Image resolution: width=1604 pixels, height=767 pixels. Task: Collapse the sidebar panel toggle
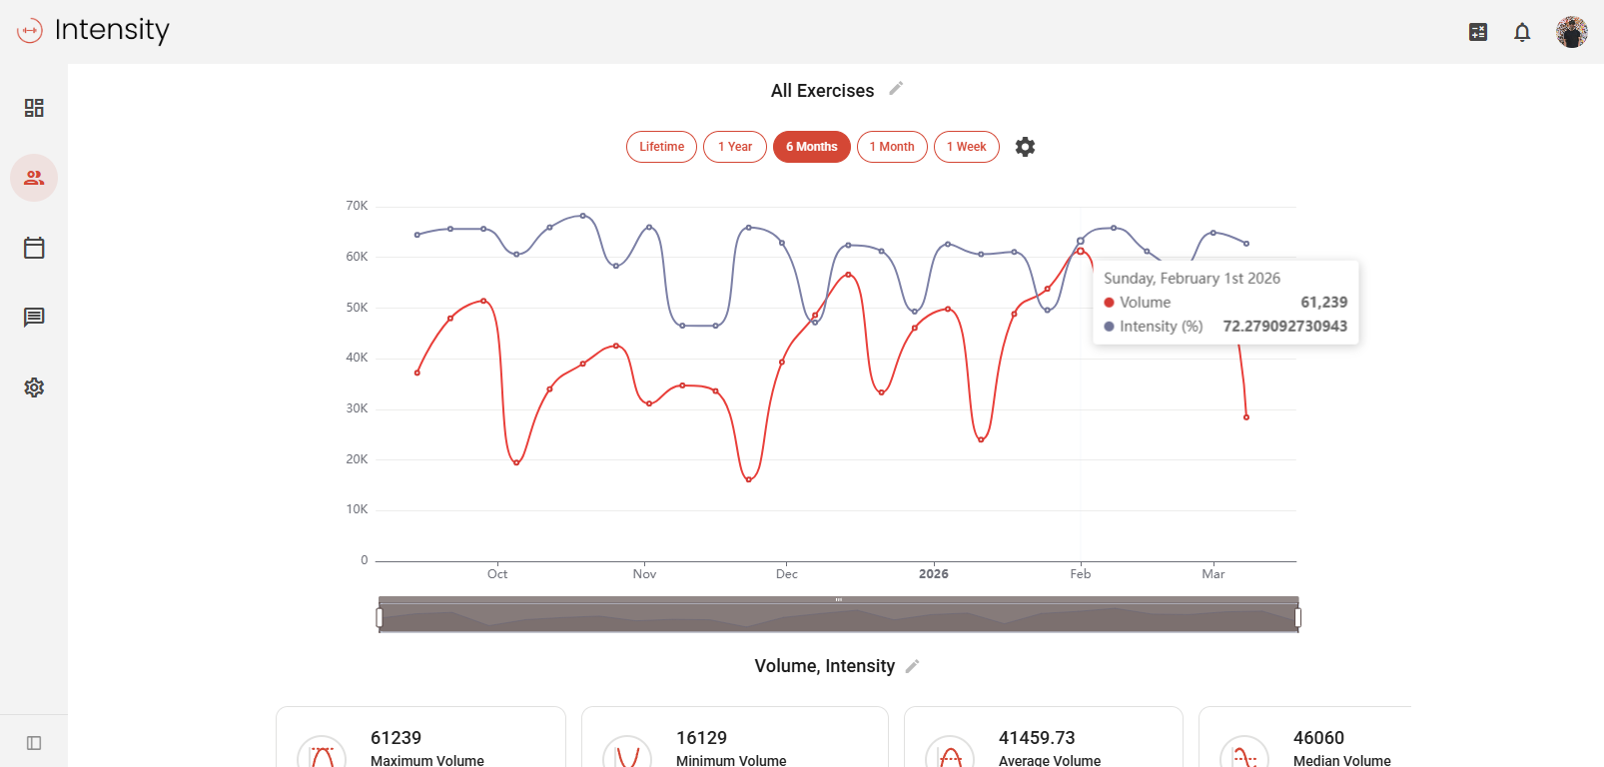pyautogui.click(x=34, y=743)
